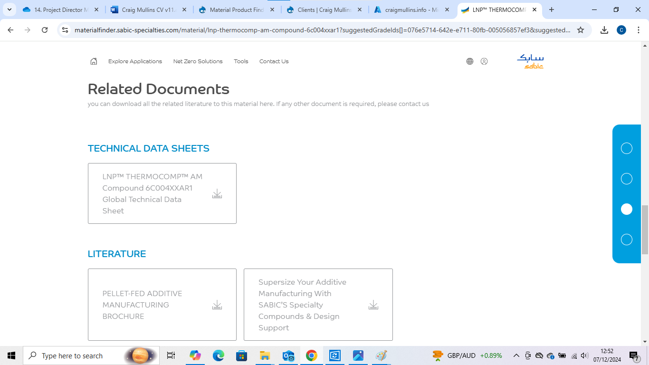Open the user account icon on the SABIC site

click(484, 61)
